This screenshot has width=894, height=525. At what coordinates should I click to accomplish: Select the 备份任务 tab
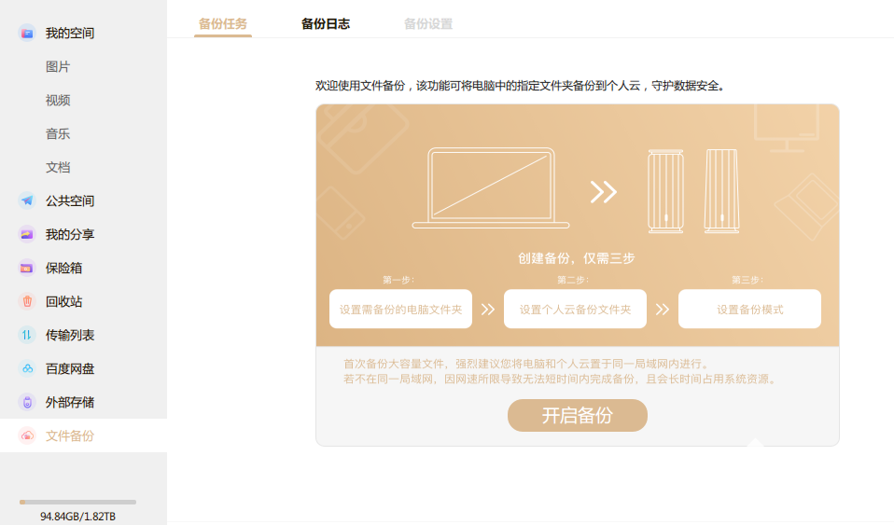coord(223,24)
